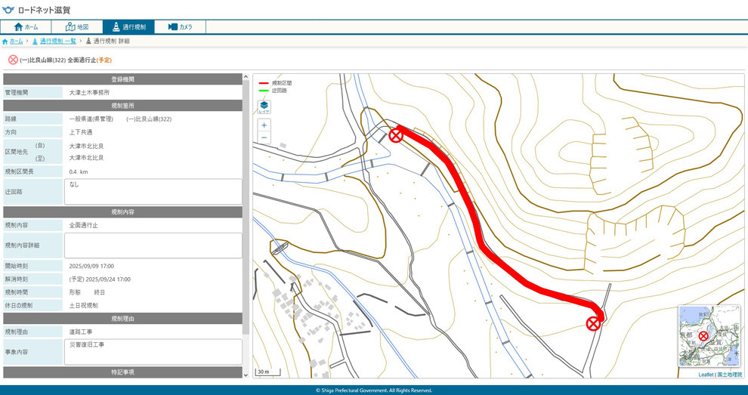Open the 国土地理院 attribution link
This screenshot has width=748, height=395.
click(730, 375)
